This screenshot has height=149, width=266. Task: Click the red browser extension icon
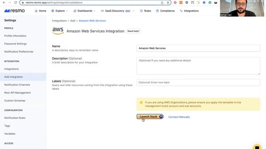click(x=175, y=2)
